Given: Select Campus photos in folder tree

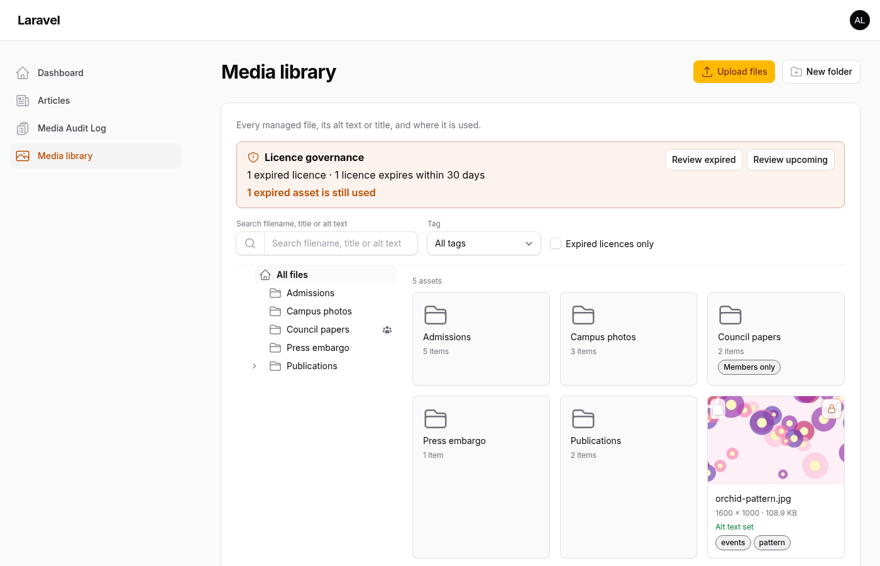Looking at the screenshot, I should point(326,311).
